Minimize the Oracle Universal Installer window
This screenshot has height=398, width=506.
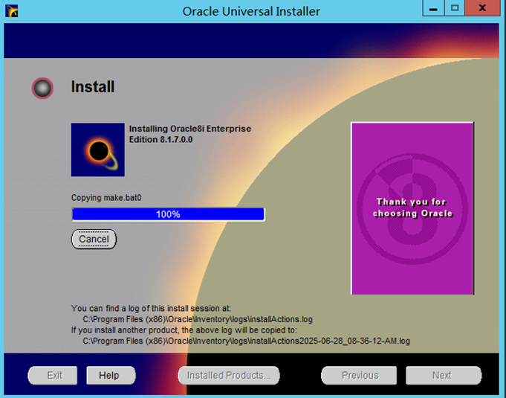[433, 8]
